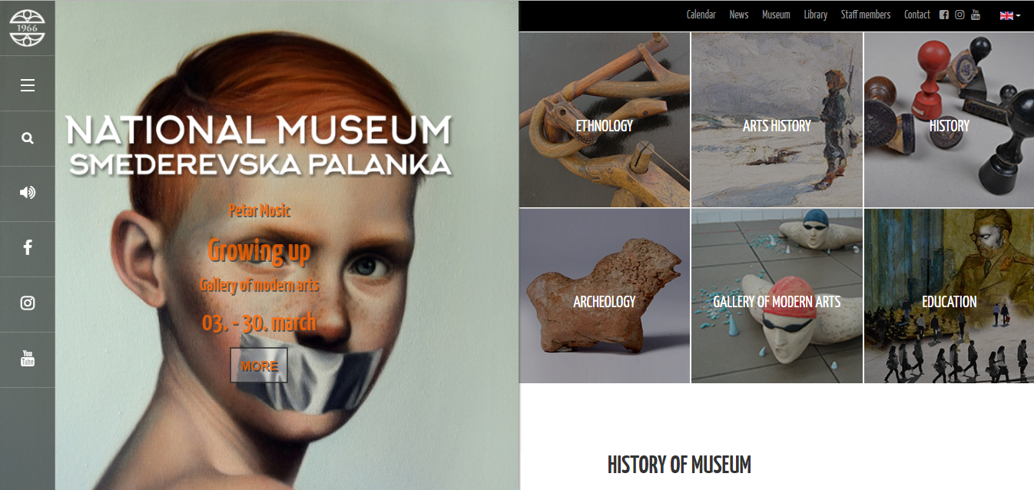Open the Gallery of Modern Arts tile

coord(777,296)
